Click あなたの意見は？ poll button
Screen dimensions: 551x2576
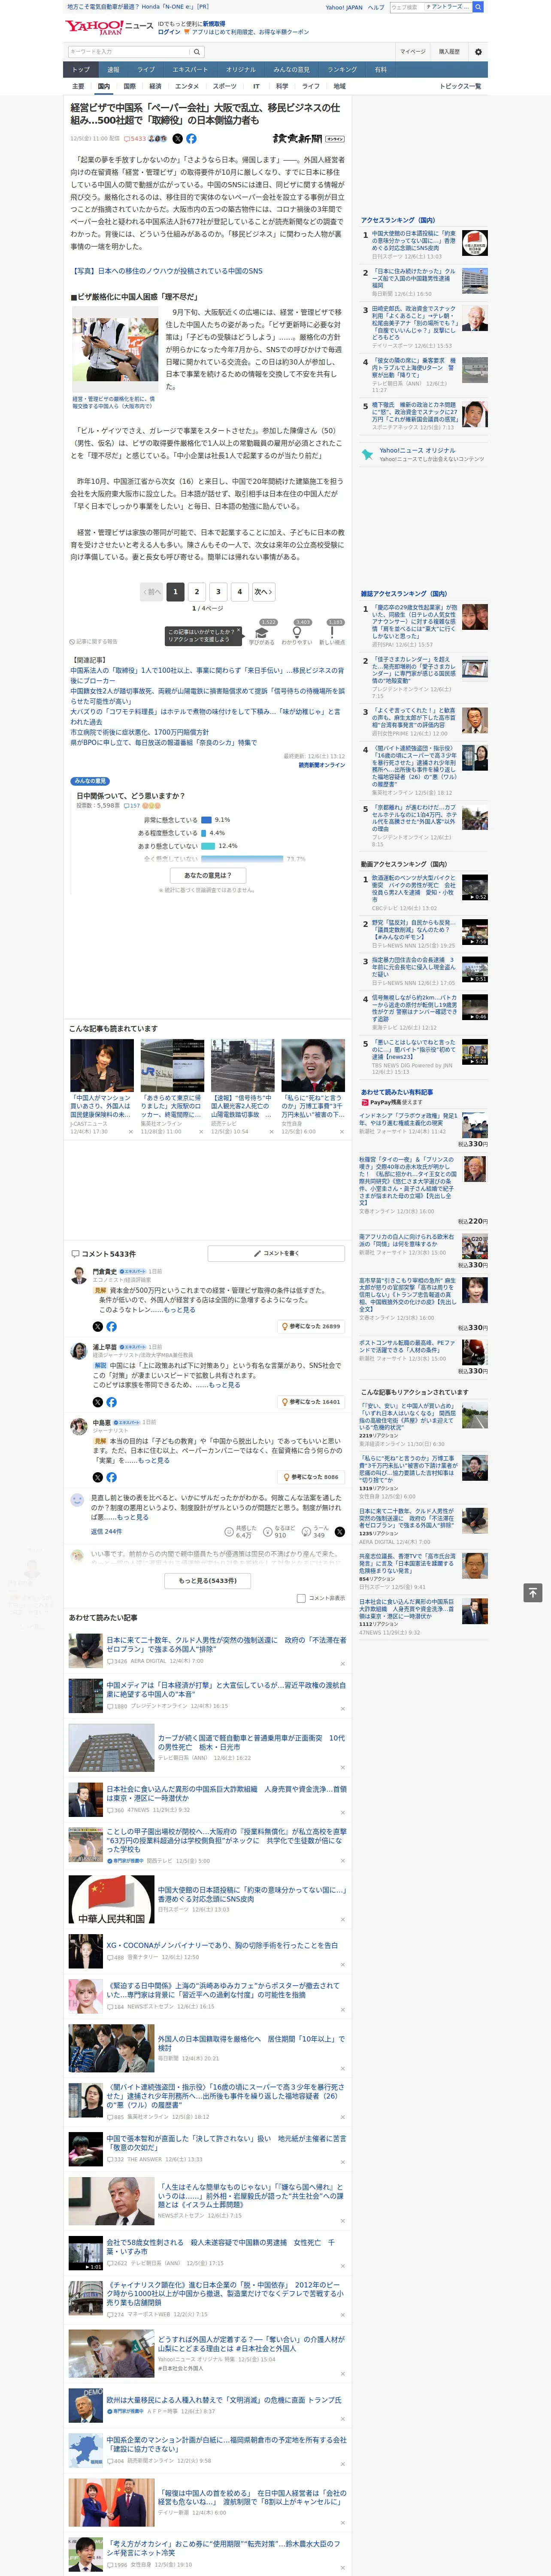(x=208, y=875)
